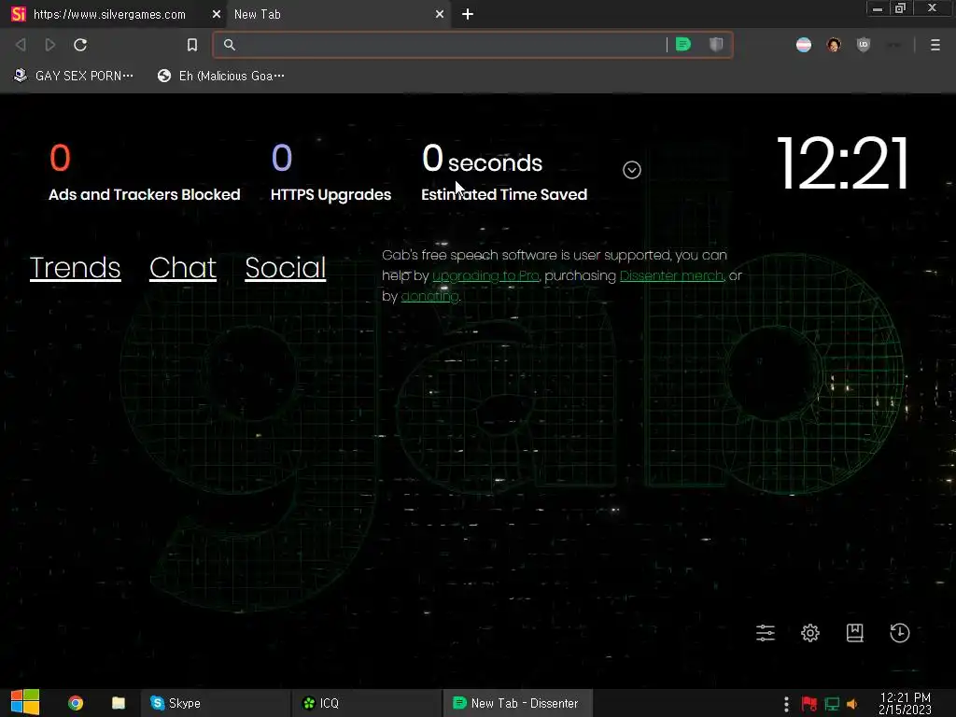956x717 pixels.
Task: Open File Explorer from the taskbar
Action: (x=119, y=703)
